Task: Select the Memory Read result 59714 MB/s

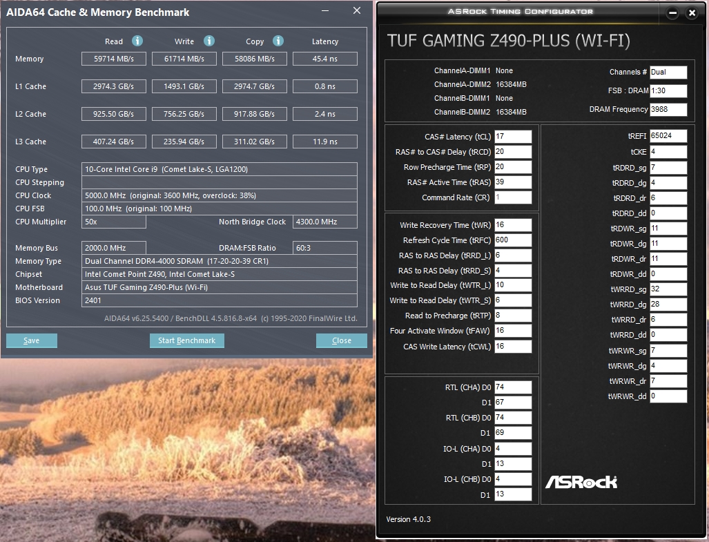Action: click(x=114, y=59)
